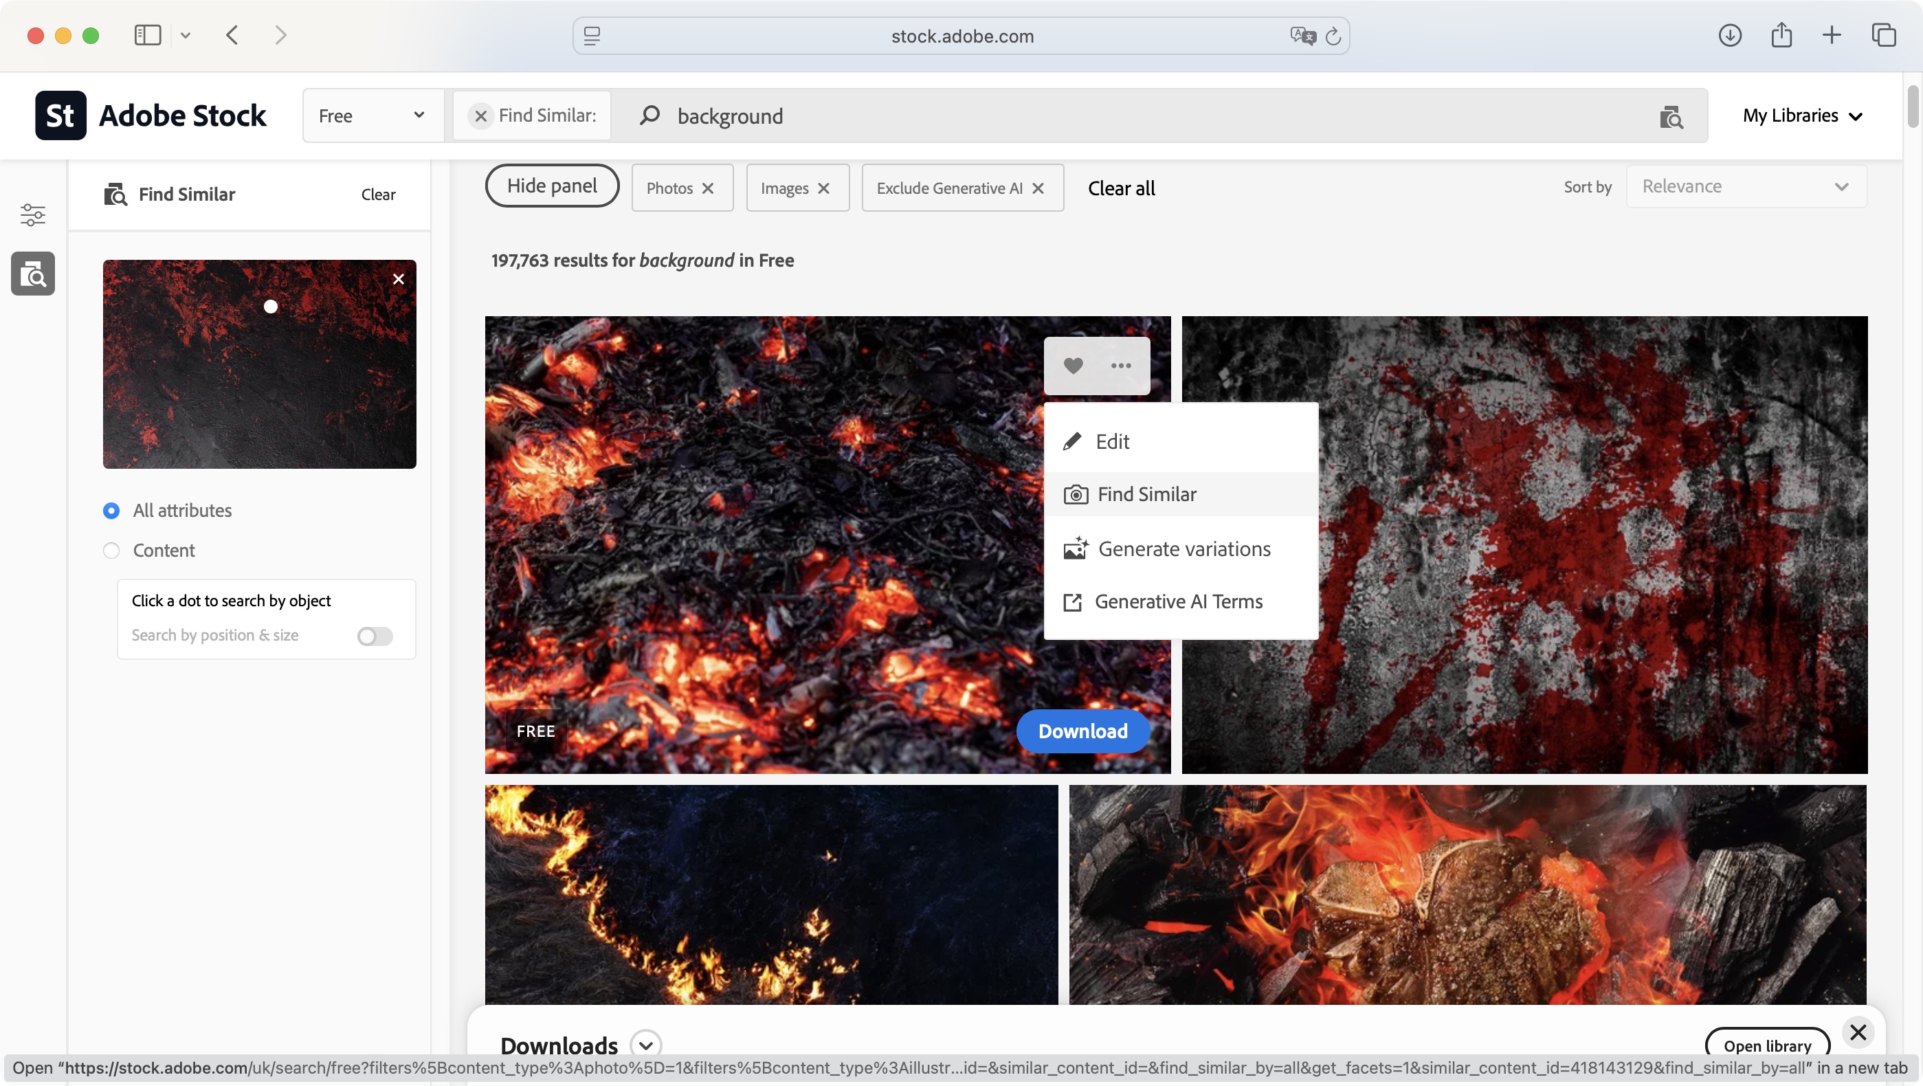Click Clear all filters link
Viewport: 1923px width, 1086px height.
coord(1121,188)
